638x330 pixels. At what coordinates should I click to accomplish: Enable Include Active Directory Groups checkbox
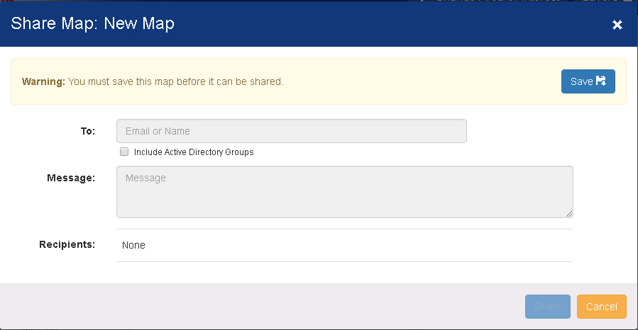124,152
